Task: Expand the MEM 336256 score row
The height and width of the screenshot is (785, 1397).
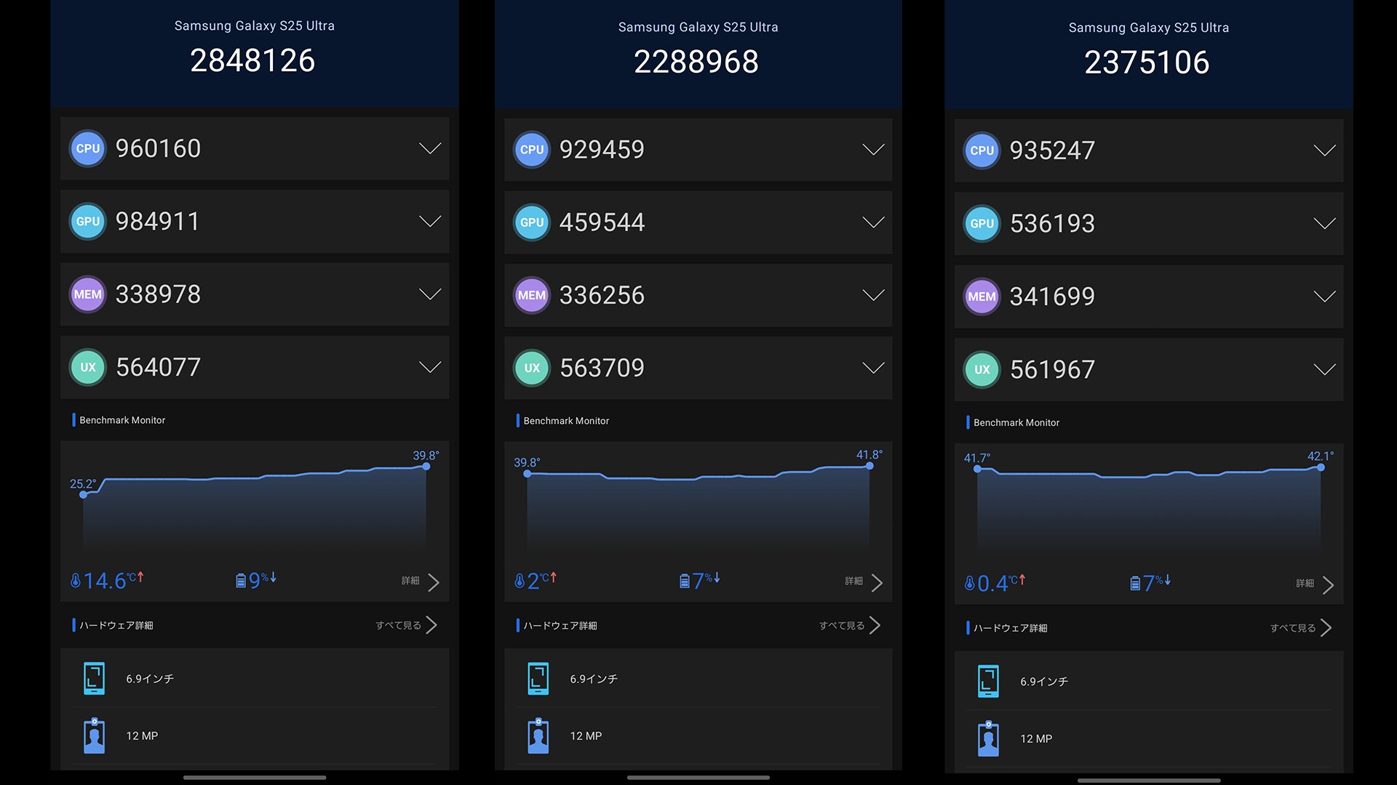Action: 873,295
